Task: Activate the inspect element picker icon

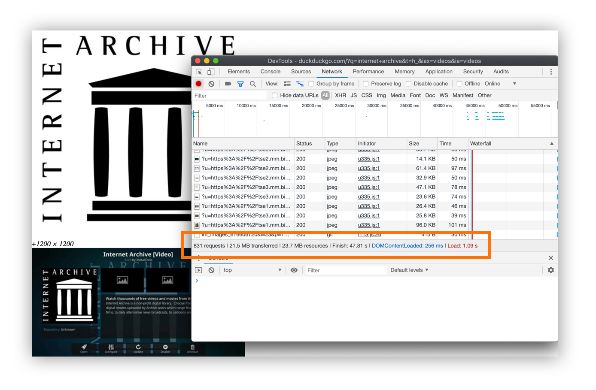Action: pos(199,72)
